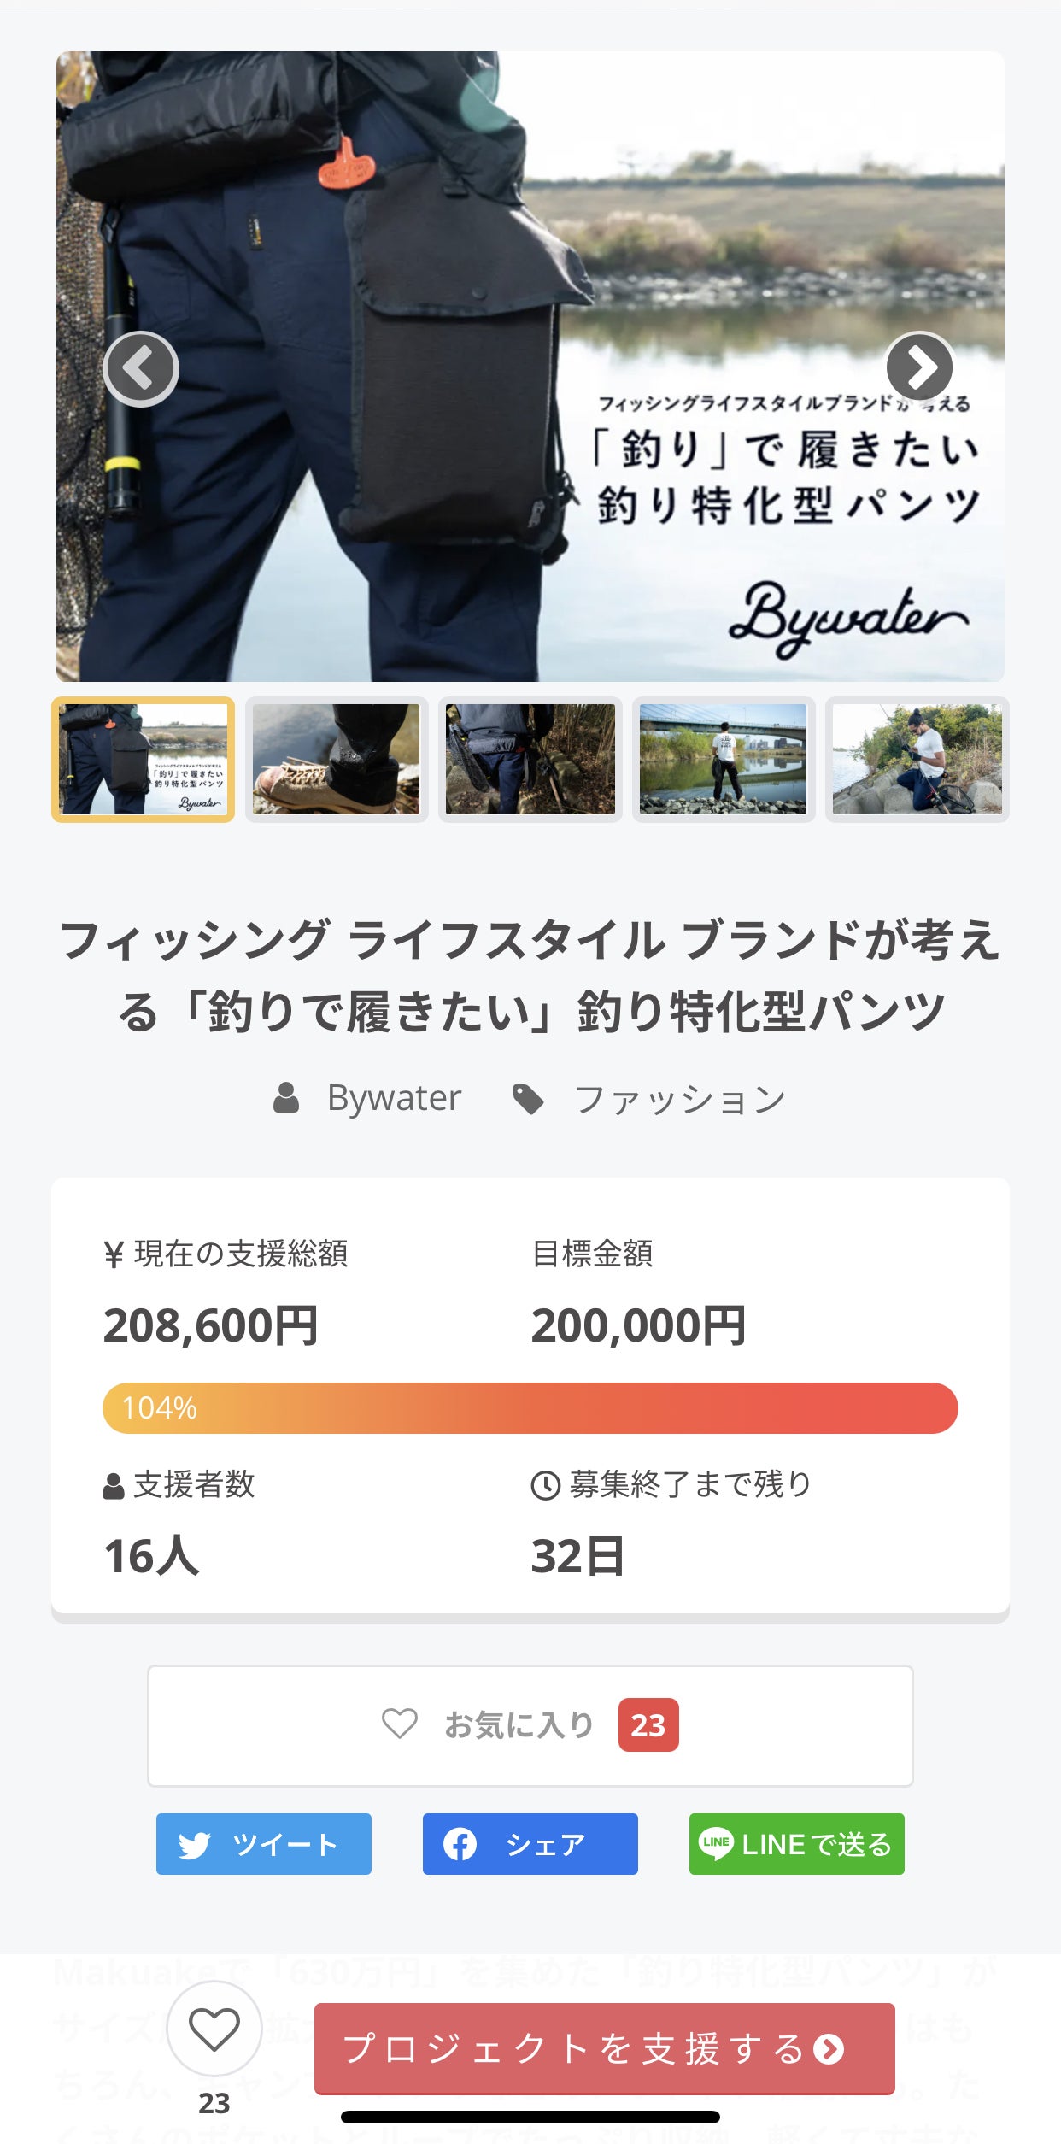Share via Twitter ツイート button
This screenshot has width=1061, height=2144.
263,1844
